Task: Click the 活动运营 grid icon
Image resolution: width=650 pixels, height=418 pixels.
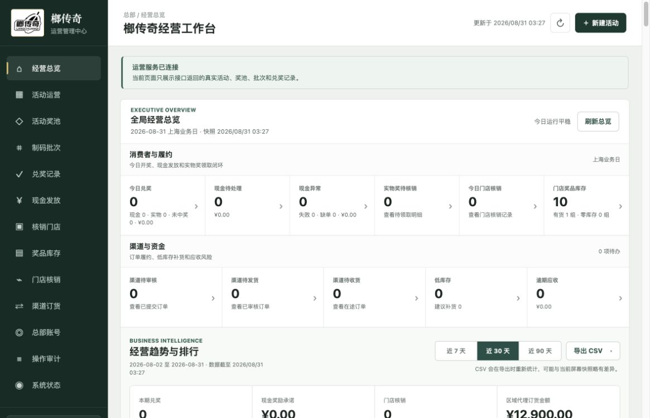Action: 19,95
